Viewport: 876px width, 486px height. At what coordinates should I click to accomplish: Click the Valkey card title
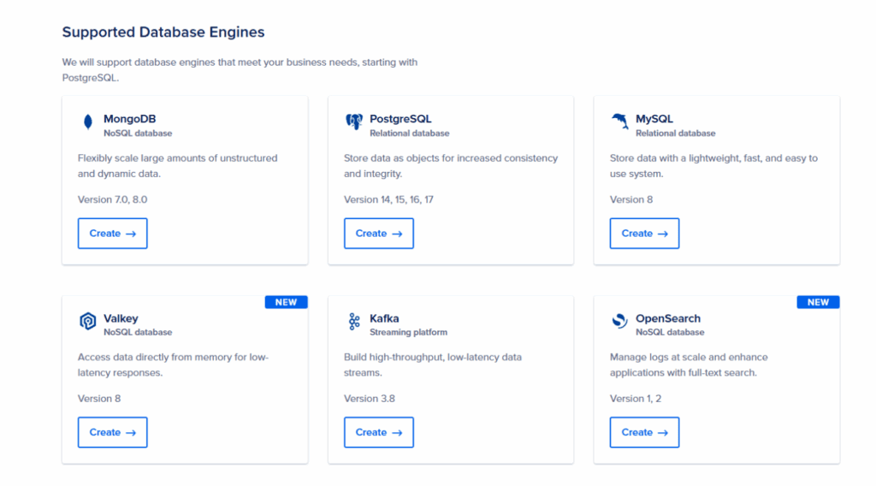click(x=121, y=318)
